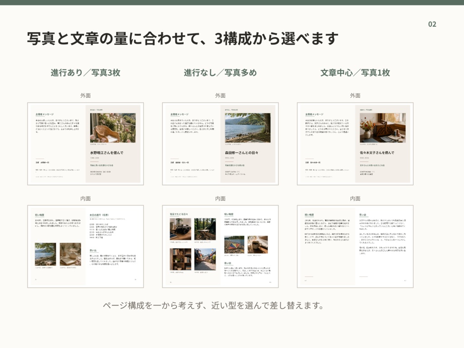The image size is (464, 348).
Task: Click the '外面' label under 進行あり／写真3枚
Action: point(85,96)
